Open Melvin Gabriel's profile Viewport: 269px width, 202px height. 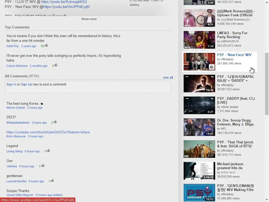pyautogui.click(x=15, y=108)
